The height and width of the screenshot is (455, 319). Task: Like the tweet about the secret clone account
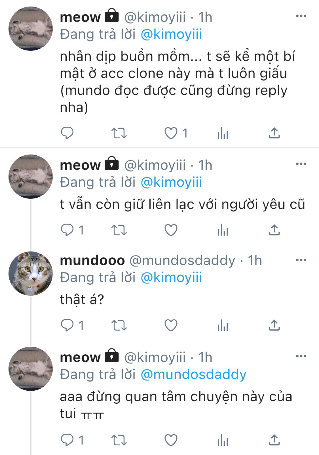(171, 133)
